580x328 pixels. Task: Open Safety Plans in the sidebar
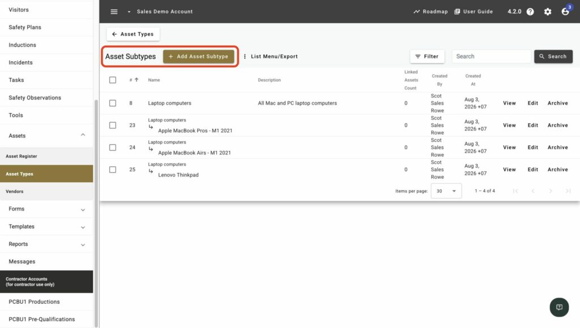click(x=46, y=27)
